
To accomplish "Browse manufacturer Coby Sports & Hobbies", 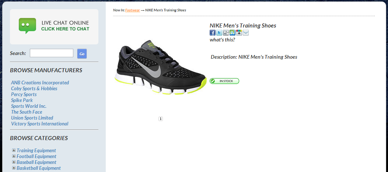I will (x=34, y=88).
